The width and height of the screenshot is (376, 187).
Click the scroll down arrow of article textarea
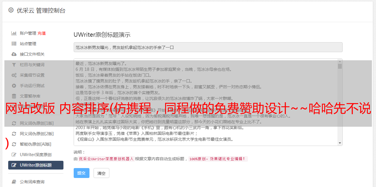[340, 143]
